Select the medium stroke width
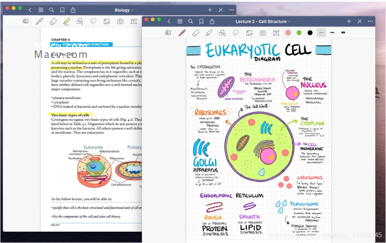Image resolution: width=386 pixels, height=243 pixels. 332,33
